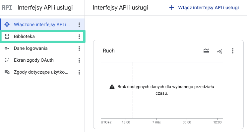The height and width of the screenshot is (132, 247).
Task: Open more options for Zgody dotyczące użytkowników
Action: (79, 72)
